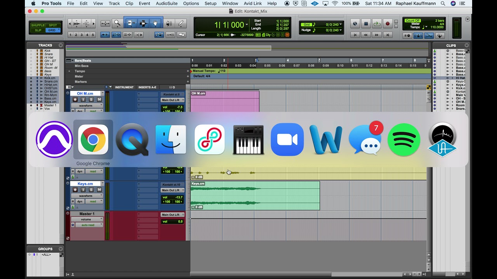This screenshot has height=279, width=497.
Task: Mute the Keys.cm track
Action: pos(99,189)
